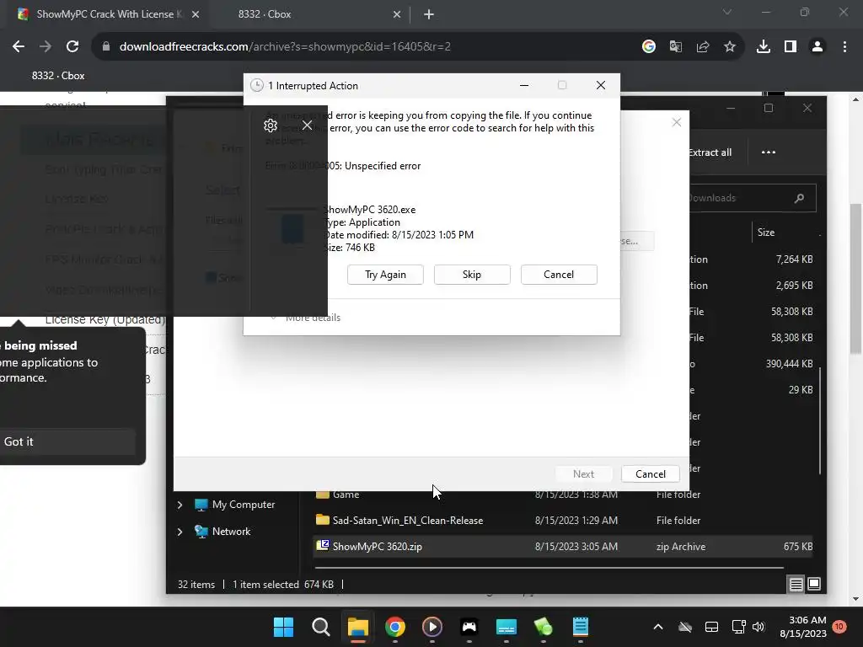863x647 pixels.
Task: Open File Explorer from the taskbar
Action: [357, 627]
